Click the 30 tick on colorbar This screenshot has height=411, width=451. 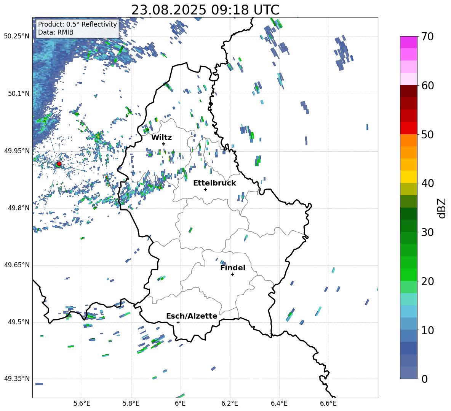tap(427, 232)
